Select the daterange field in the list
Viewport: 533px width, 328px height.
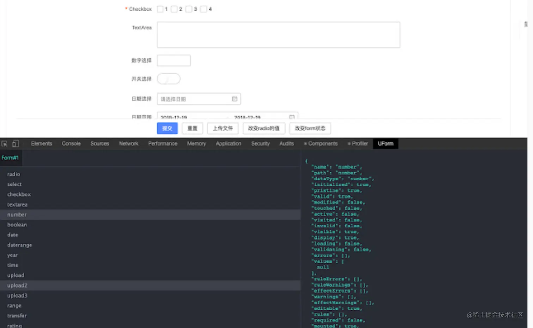tap(19, 245)
